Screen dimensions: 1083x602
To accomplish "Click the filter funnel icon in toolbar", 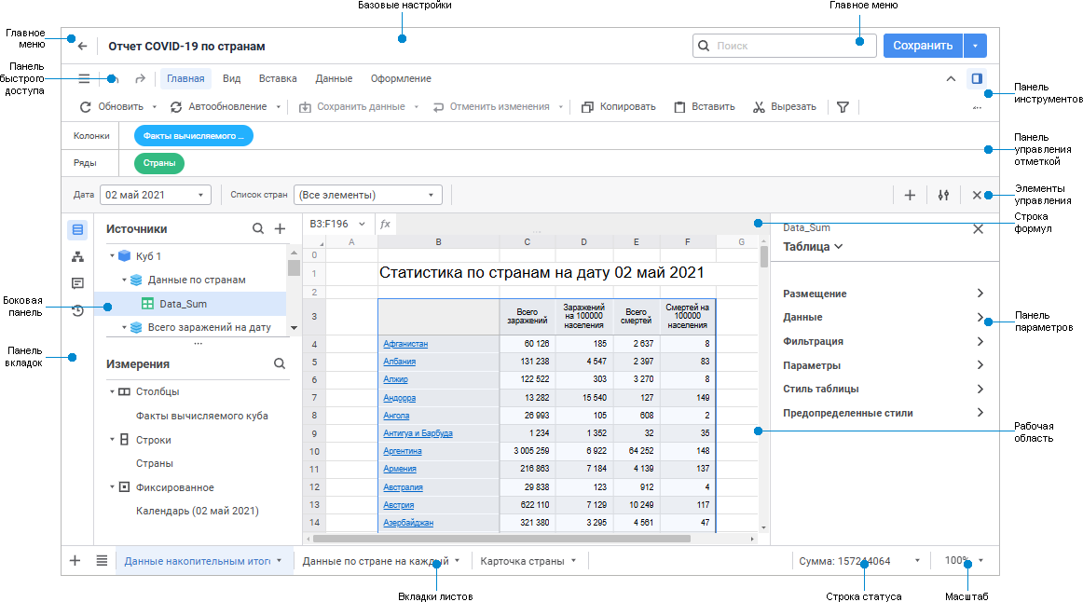I will pyautogui.click(x=843, y=107).
